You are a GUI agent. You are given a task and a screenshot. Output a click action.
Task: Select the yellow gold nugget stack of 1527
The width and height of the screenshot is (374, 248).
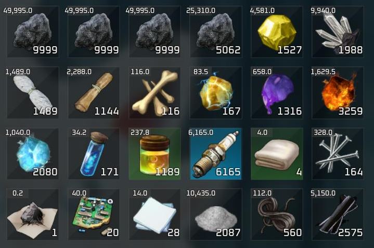(x=277, y=32)
